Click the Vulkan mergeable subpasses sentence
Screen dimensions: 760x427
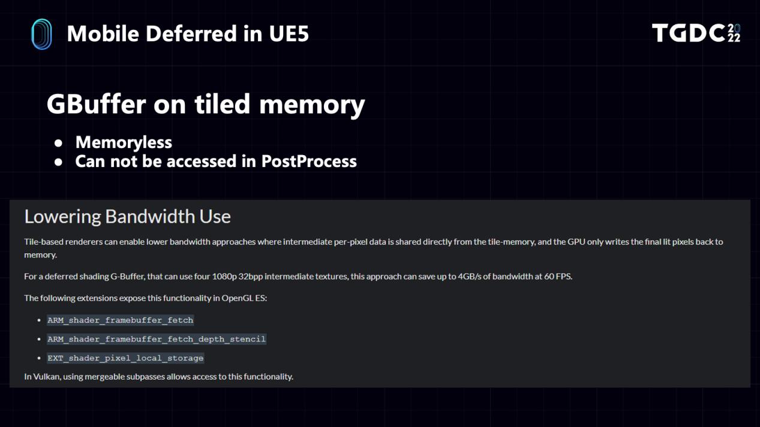158,377
